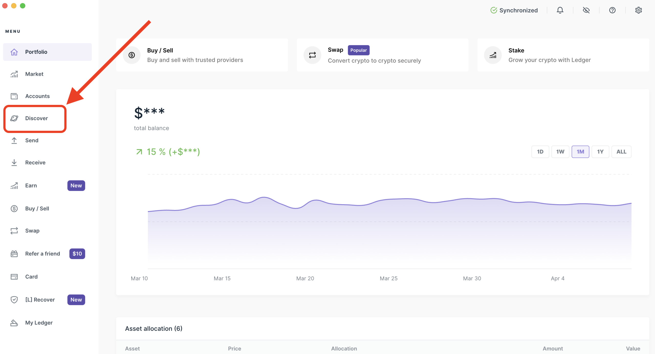655x354 pixels.
Task: Select the 1D time range
Action: coord(540,152)
